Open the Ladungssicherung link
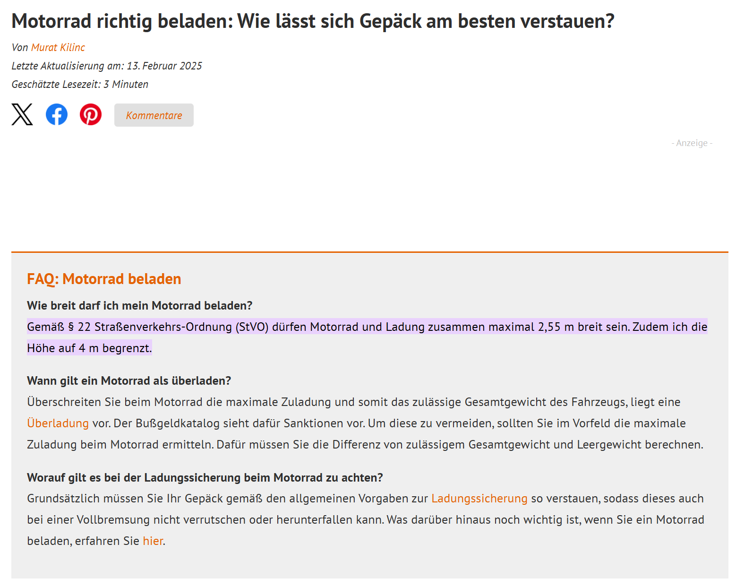 point(479,498)
